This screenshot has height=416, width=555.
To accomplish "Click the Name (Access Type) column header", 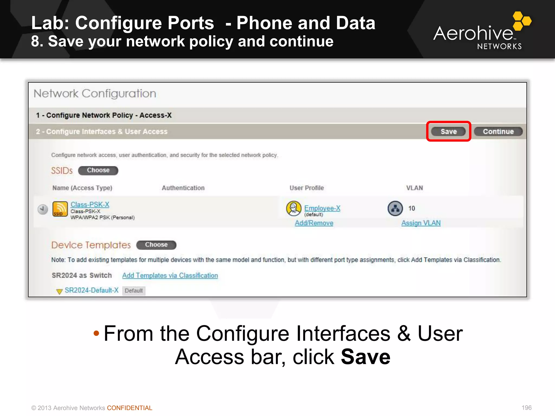I will click(x=82, y=188).
